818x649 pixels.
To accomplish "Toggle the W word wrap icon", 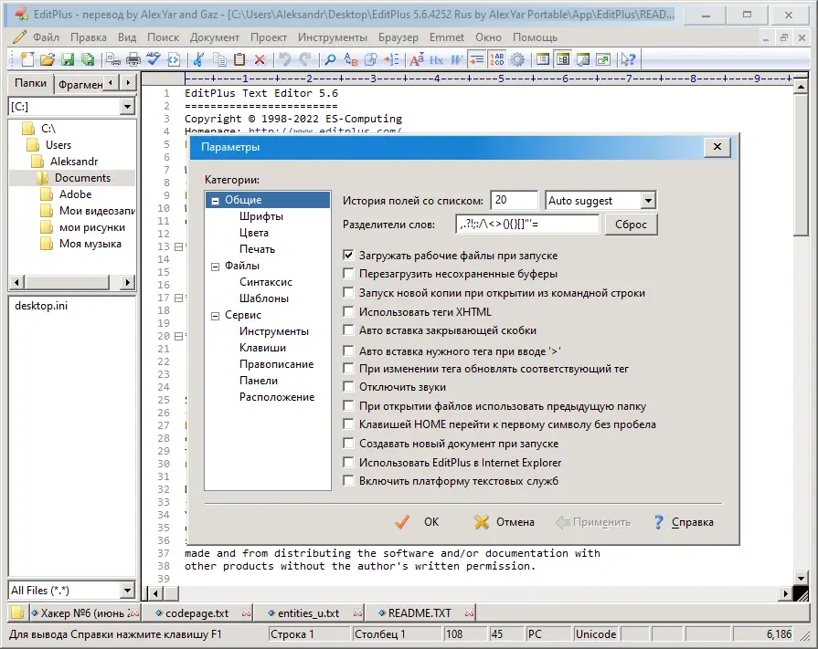I will [456, 59].
